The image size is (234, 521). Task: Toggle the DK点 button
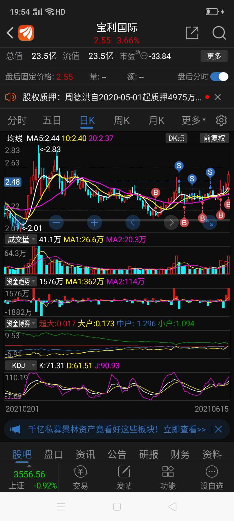coord(176,138)
